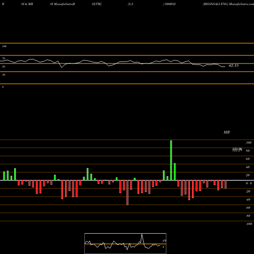The height and width of the screenshot is (254, 254).
Task: Click the MR axis label 100
Action: tap(248, 143)
